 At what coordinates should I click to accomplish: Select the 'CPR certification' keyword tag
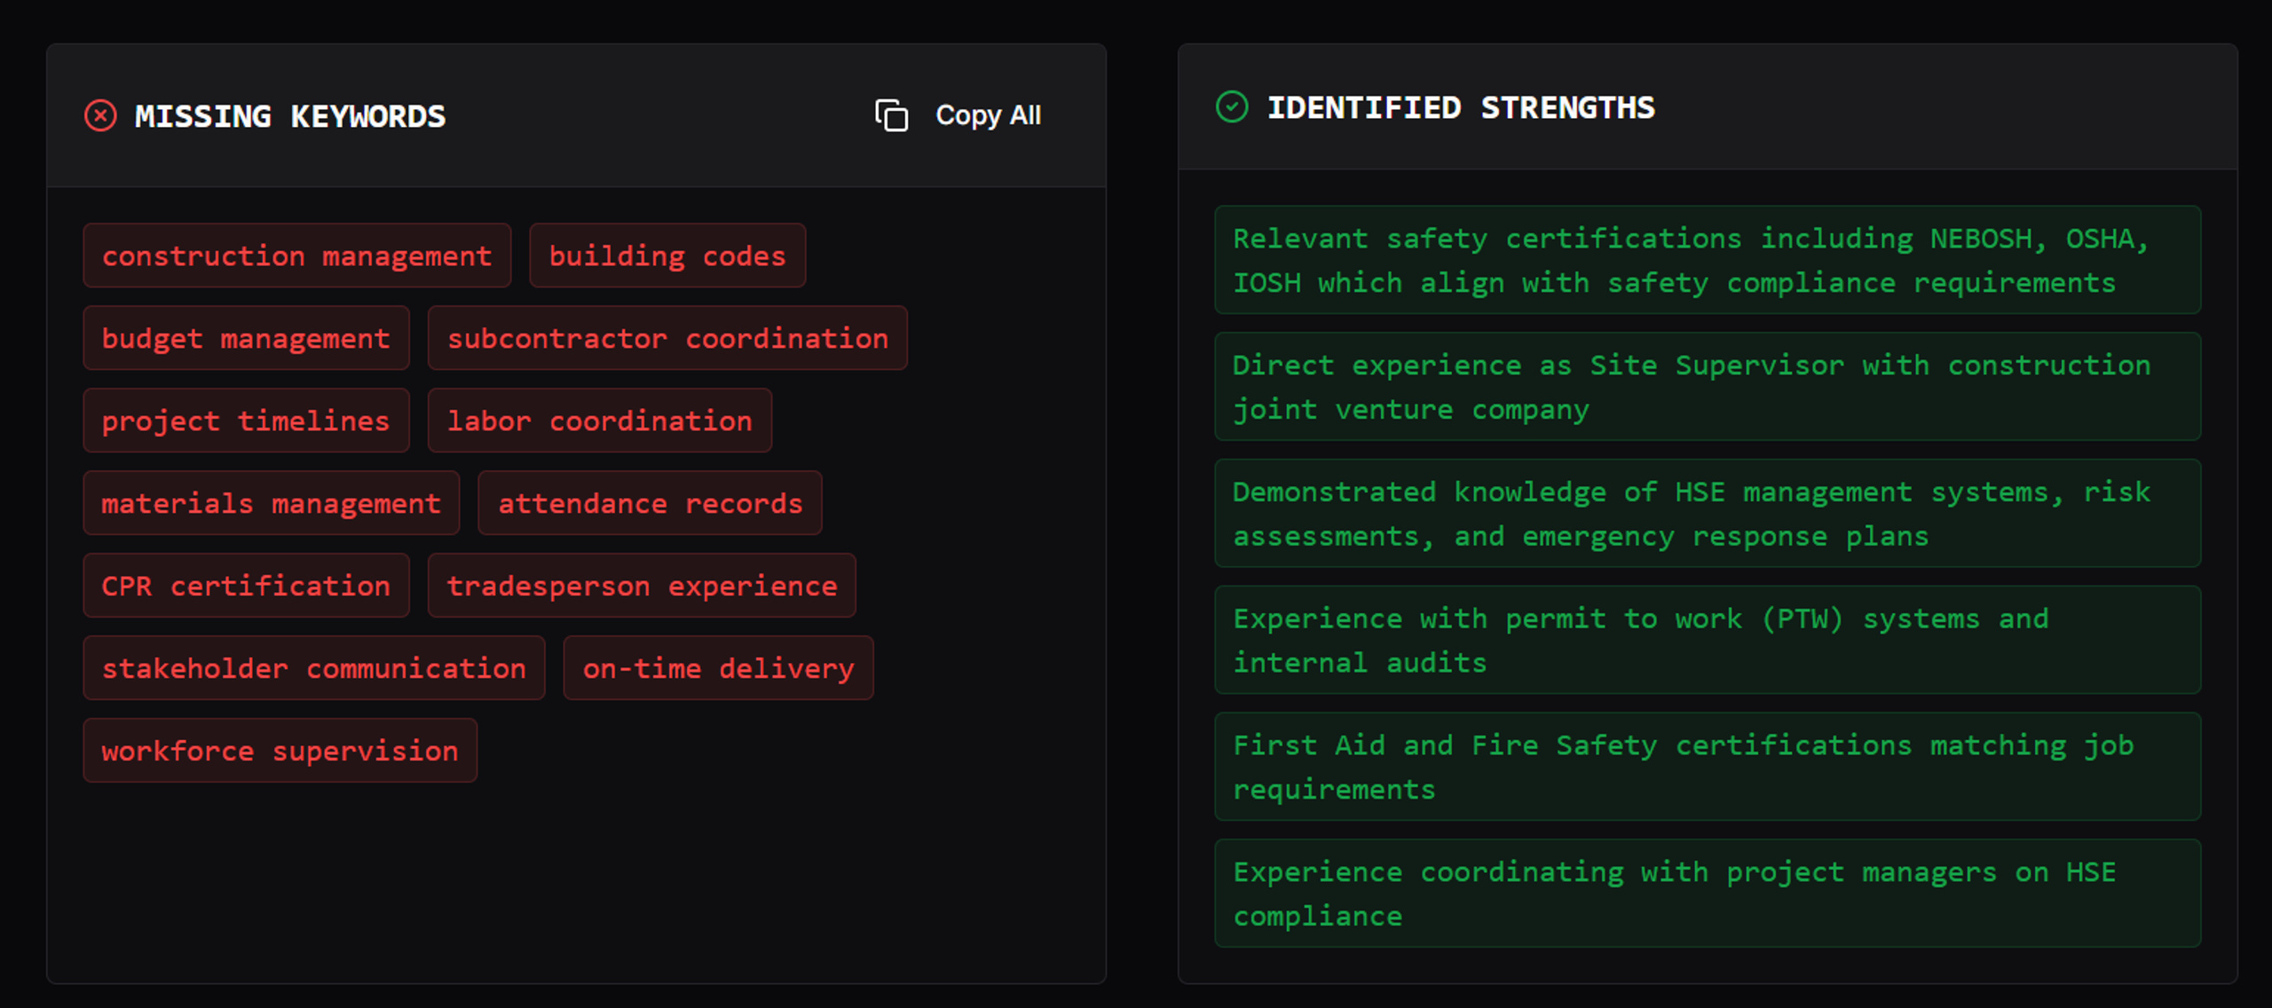[x=247, y=586]
